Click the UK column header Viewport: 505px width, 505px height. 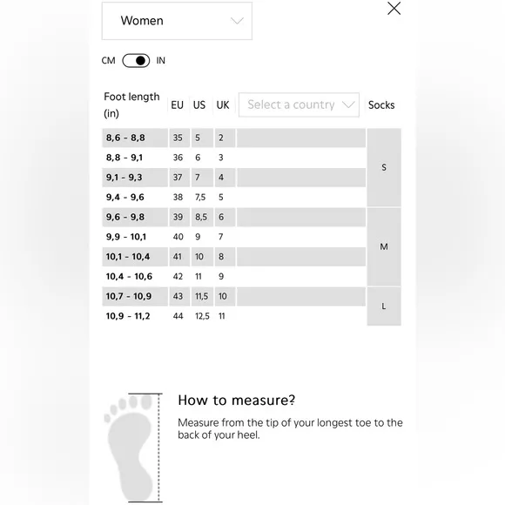[223, 105]
